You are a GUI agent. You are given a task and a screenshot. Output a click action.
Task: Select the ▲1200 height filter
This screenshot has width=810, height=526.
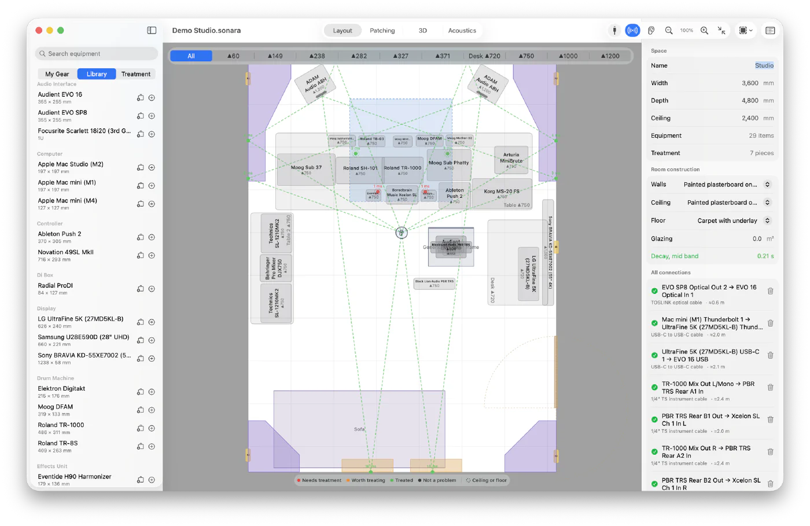[610, 56]
